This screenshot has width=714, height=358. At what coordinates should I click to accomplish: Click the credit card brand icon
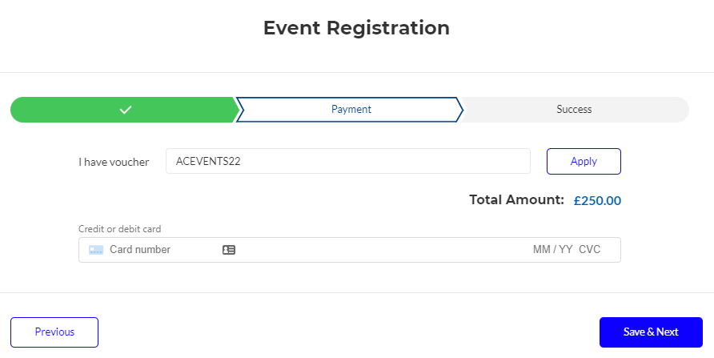point(96,250)
